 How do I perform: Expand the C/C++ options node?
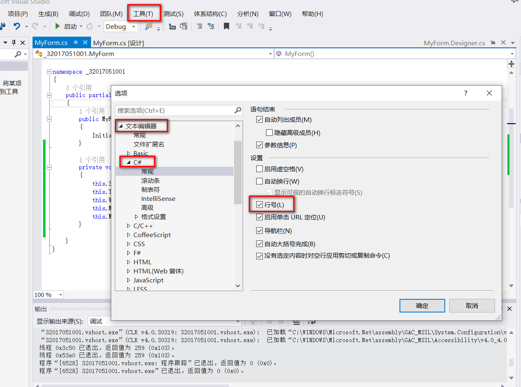click(x=128, y=226)
